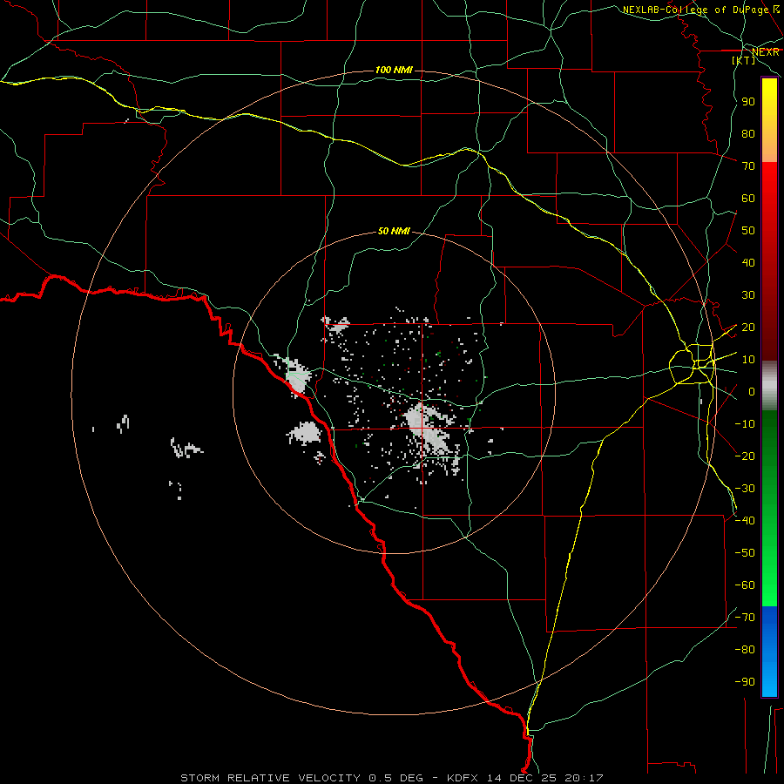This screenshot has height=784, width=784.
Task: Click the -90 value on velocity scale
Action: tap(745, 682)
